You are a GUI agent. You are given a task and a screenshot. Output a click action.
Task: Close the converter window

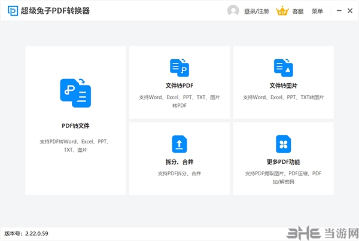350,11
